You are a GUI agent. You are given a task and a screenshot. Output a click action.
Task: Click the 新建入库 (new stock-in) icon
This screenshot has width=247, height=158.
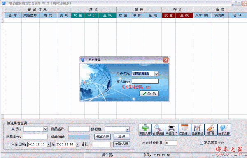click(145, 130)
